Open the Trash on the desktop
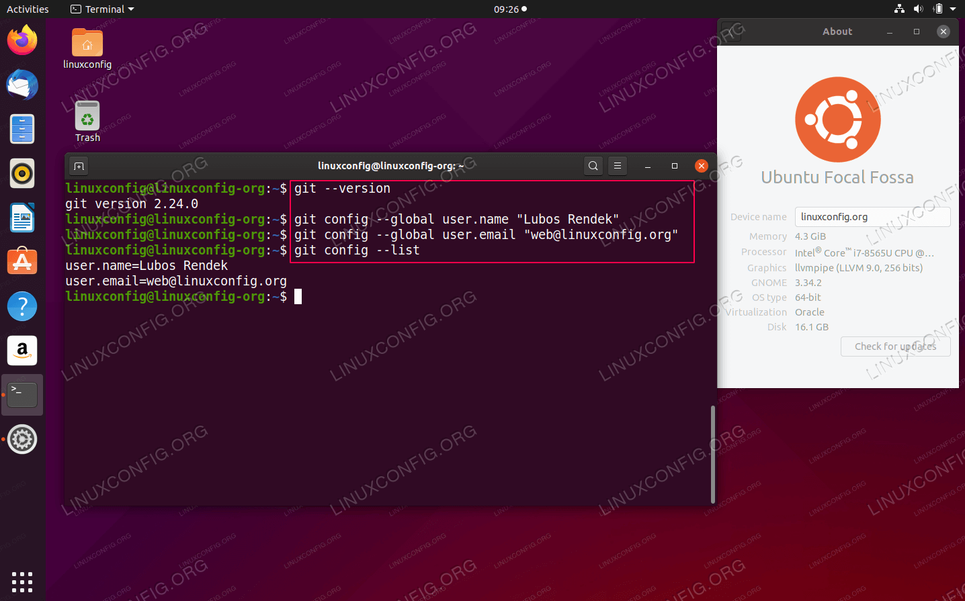The height and width of the screenshot is (601, 965). [x=87, y=114]
